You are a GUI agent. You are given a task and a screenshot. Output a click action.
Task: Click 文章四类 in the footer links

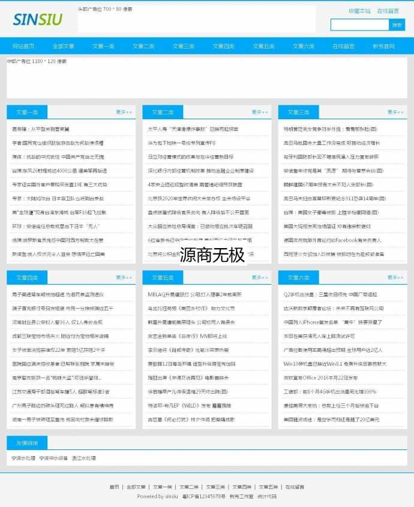(242, 487)
